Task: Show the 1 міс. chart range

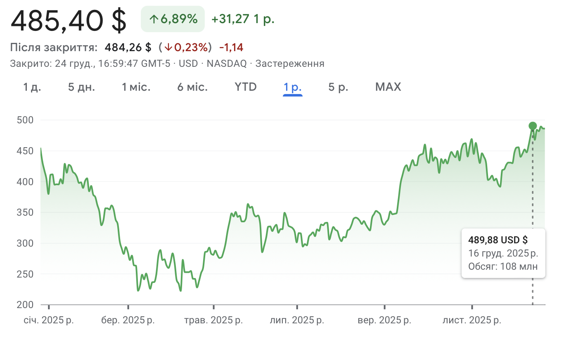Action: click(136, 87)
